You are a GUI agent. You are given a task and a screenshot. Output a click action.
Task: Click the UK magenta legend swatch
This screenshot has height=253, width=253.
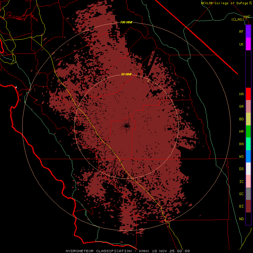coord(248,44)
